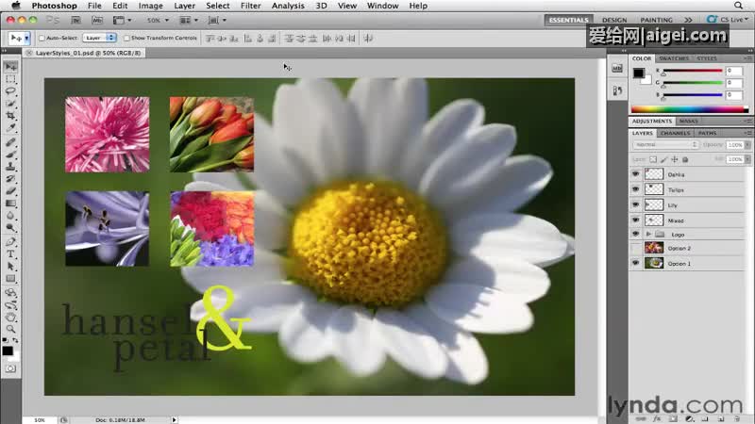Switch to the Channels tab
The image size is (755, 424).
point(675,133)
